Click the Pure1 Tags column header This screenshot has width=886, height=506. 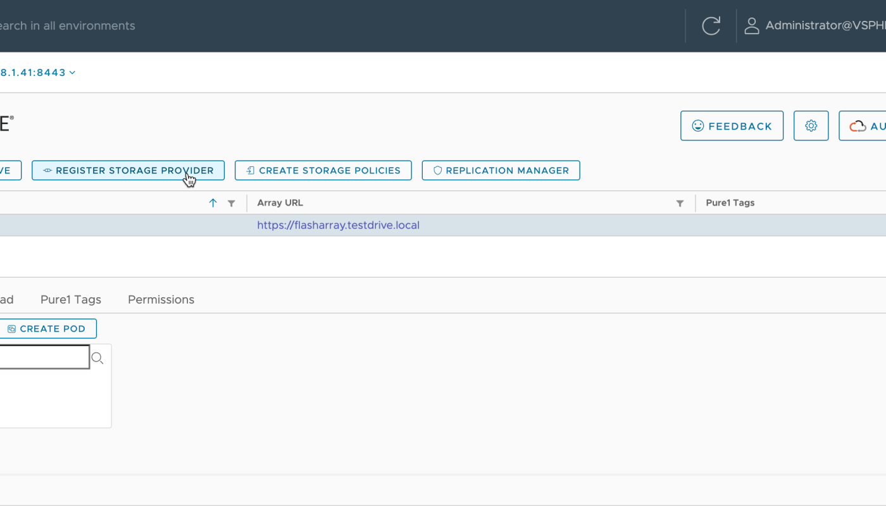pos(730,203)
